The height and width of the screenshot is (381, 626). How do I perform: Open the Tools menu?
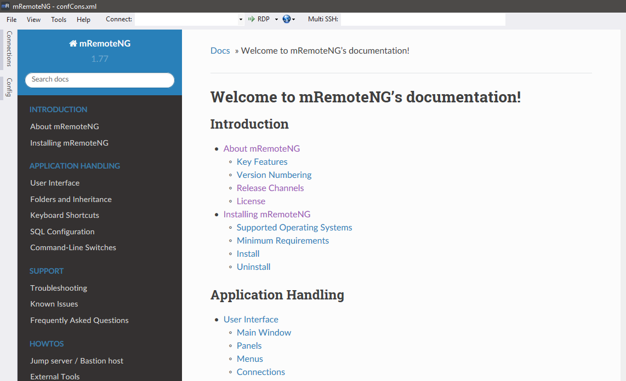tap(59, 19)
